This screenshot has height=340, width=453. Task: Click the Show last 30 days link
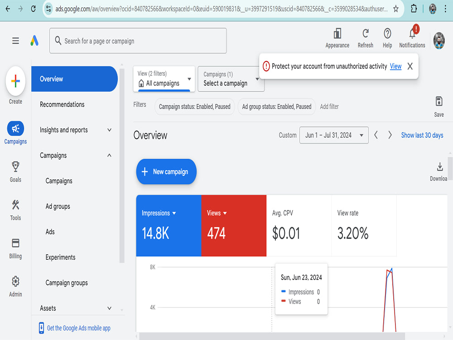pyautogui.click(x=422, y=135)
